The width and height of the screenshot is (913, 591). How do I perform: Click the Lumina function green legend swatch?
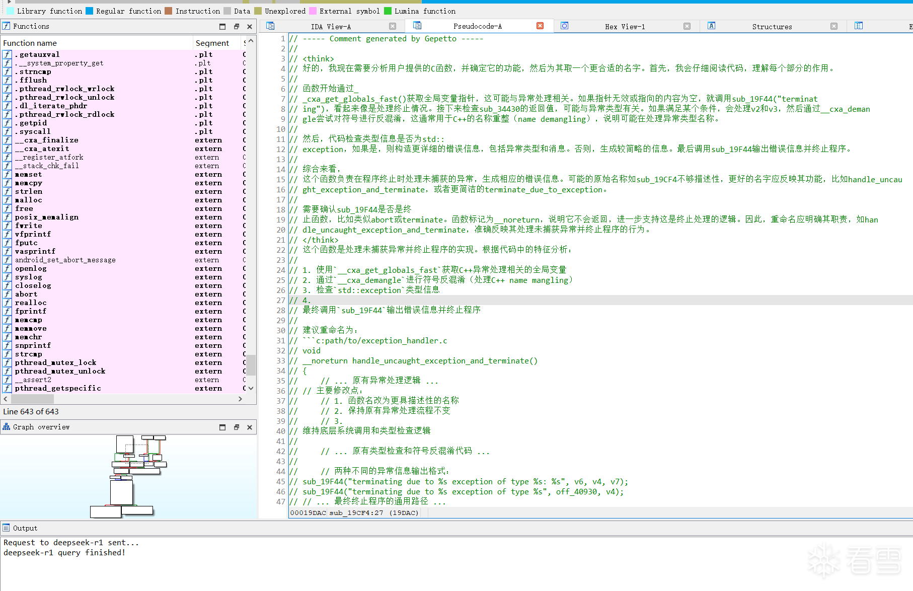388,11
